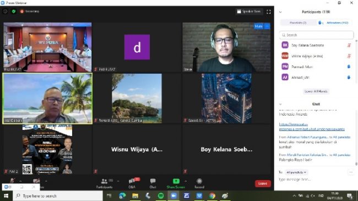358x201 pixels.
Task: Enter full screen mode icon
Action: (269, 12)
